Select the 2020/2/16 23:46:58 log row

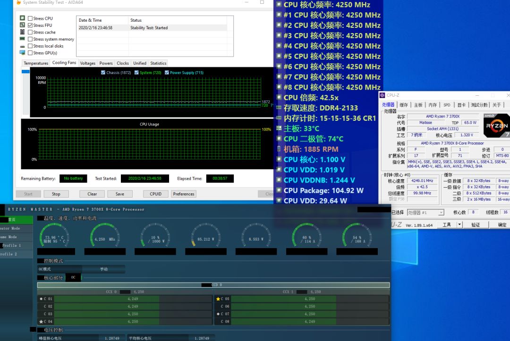click(x=153, y=28)
